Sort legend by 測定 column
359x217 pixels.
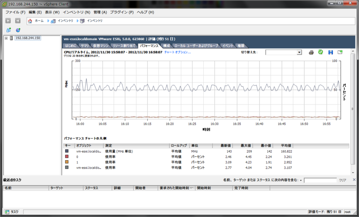click(x=136, y=145)
